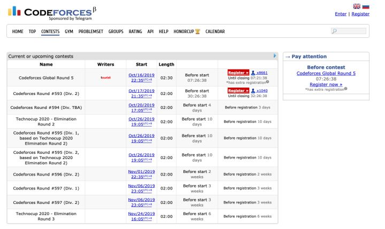Click 'Sponsored by Telegram' text

pos(70,18)
